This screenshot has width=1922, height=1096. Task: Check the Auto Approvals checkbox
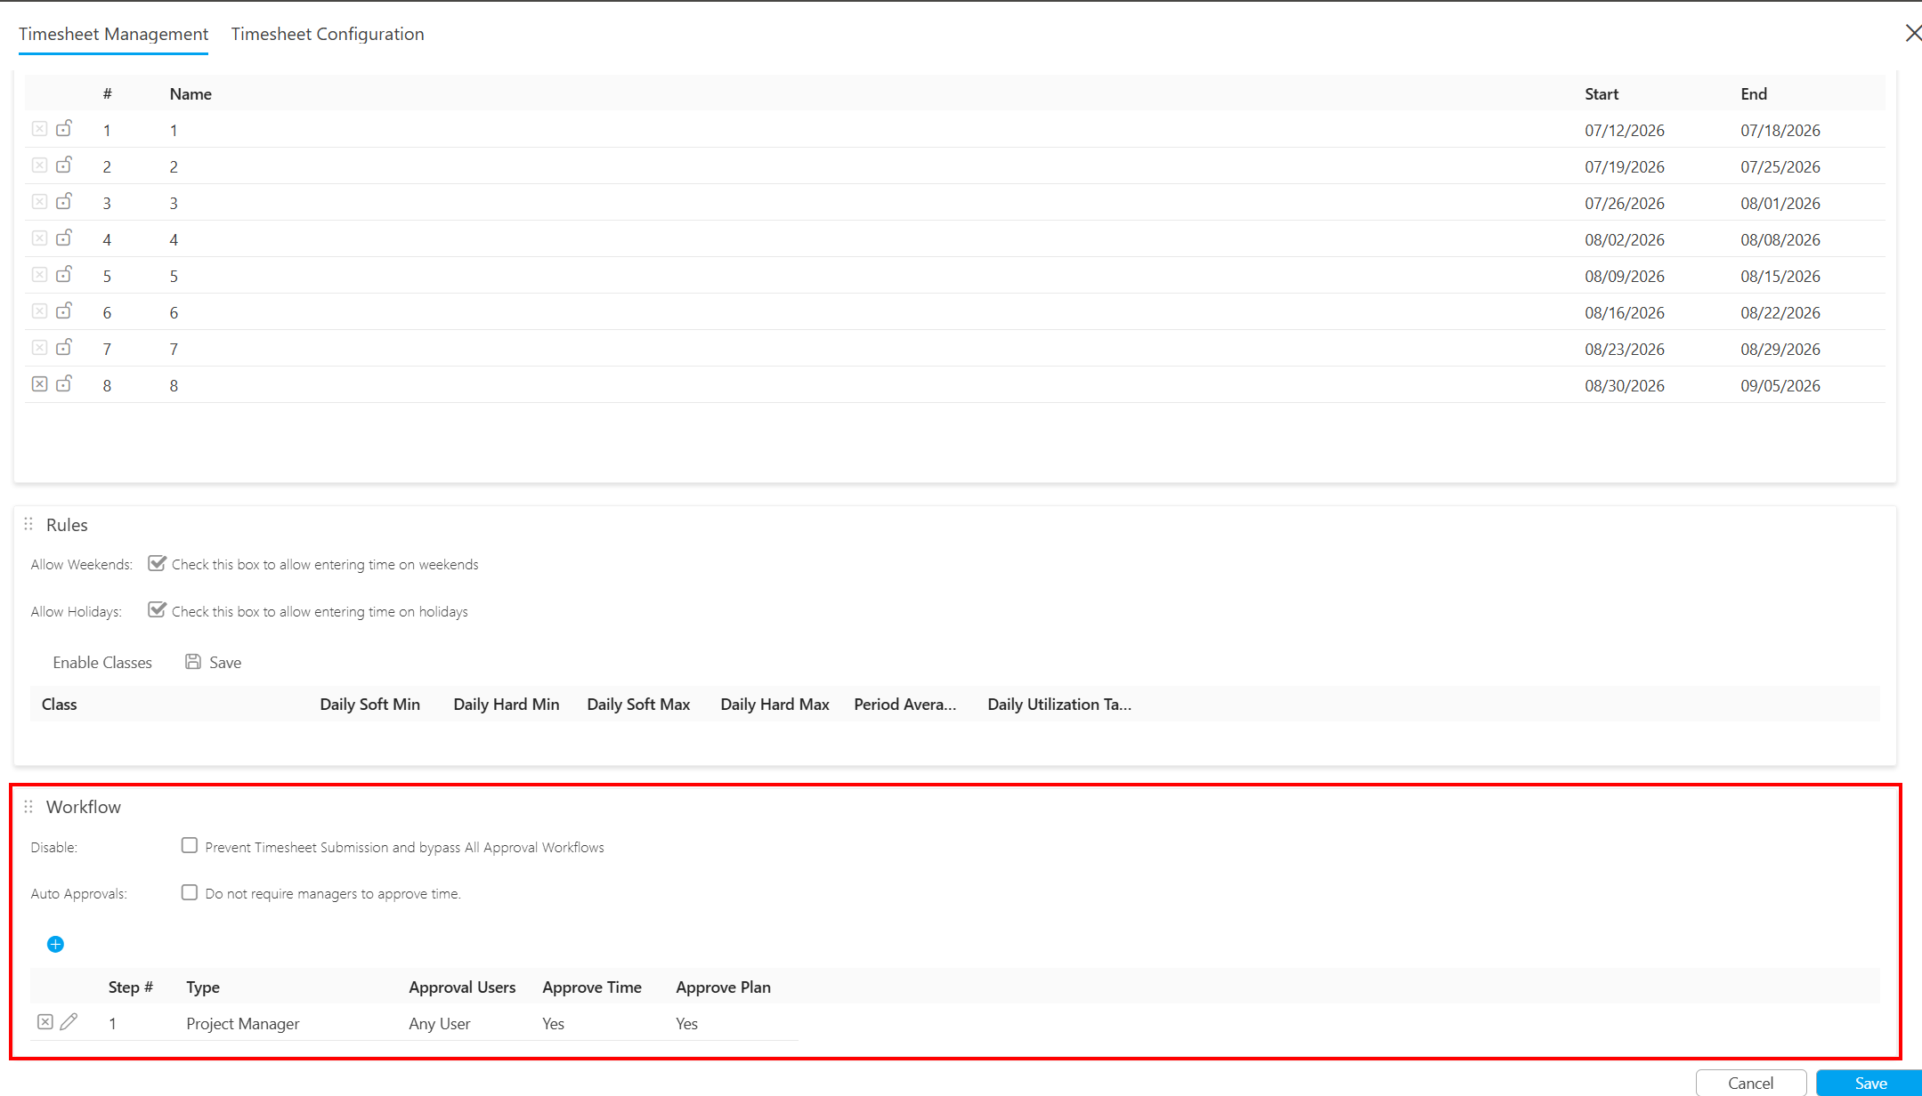(x=190, y=892)
